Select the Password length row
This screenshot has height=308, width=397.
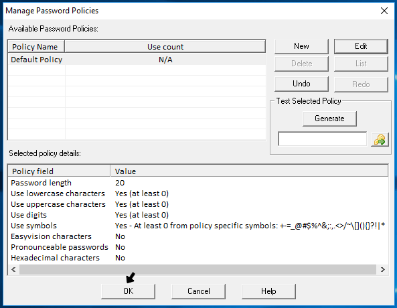click(198, 183)
